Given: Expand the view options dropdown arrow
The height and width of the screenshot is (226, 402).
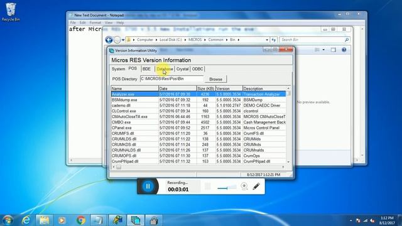Looking at the screenshot, I should [323, 50].
